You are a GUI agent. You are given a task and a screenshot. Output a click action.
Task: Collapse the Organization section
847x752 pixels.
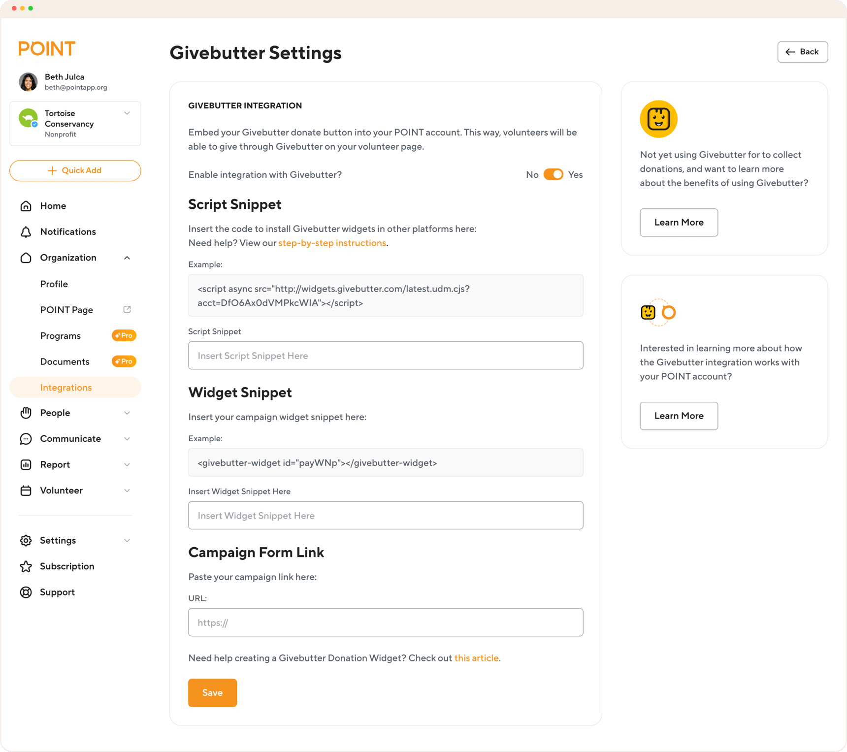pos(128,258)
